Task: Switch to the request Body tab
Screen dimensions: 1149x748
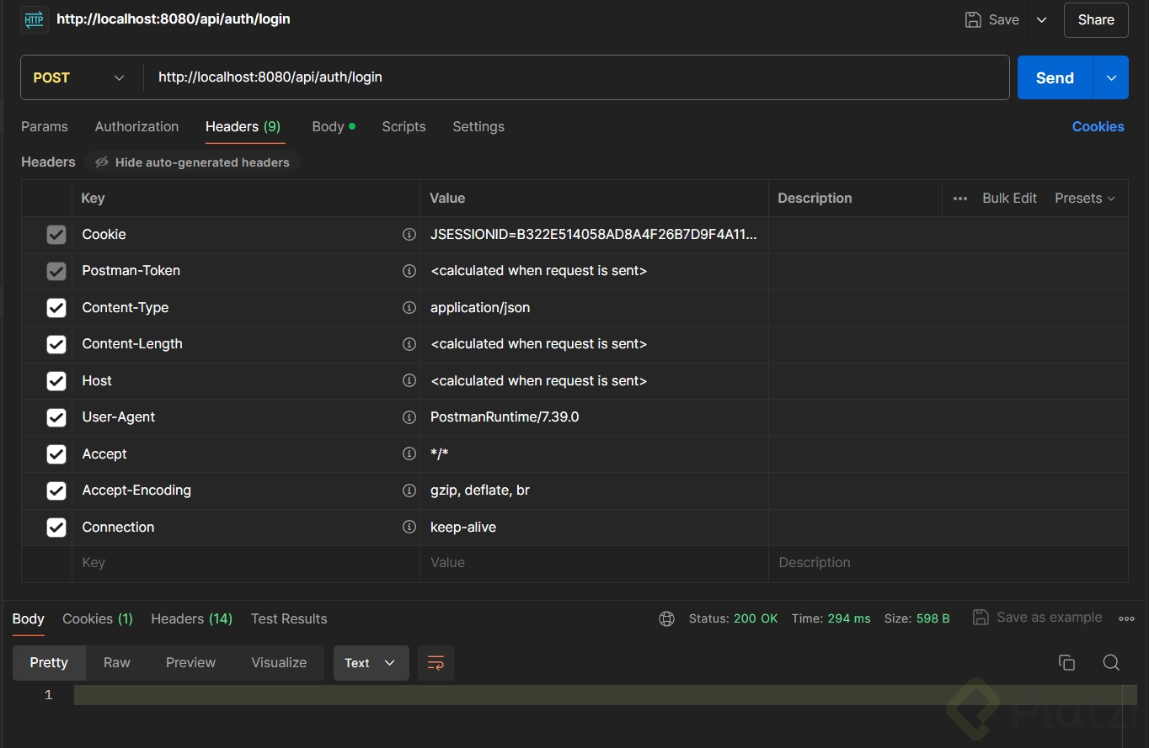Action: point(334,127)
